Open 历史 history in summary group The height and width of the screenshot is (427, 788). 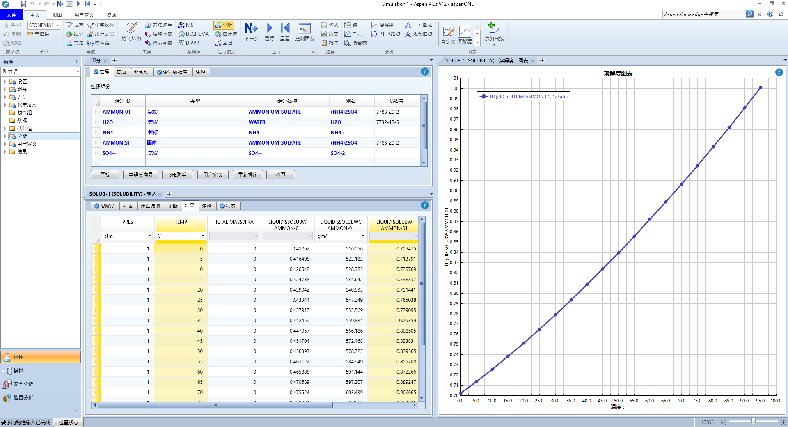(330, 34)
